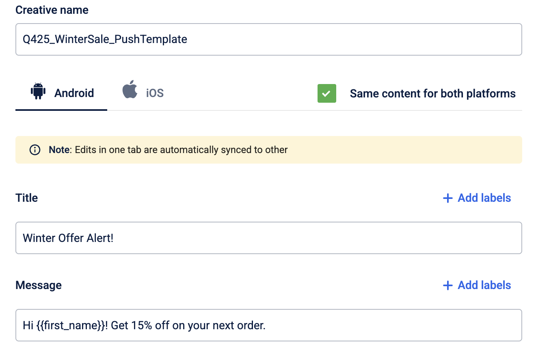
Task: Click into the Message text field
Action: point(268,325)
